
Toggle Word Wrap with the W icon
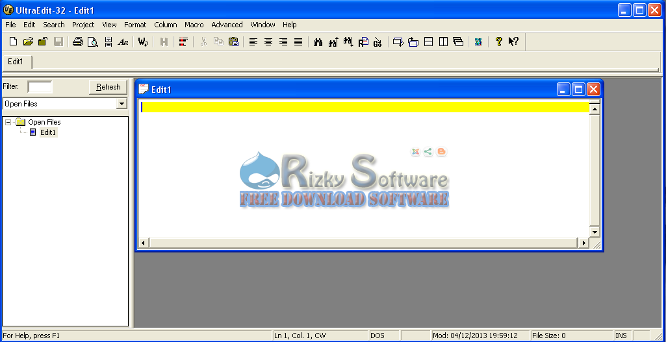[143, 42]
